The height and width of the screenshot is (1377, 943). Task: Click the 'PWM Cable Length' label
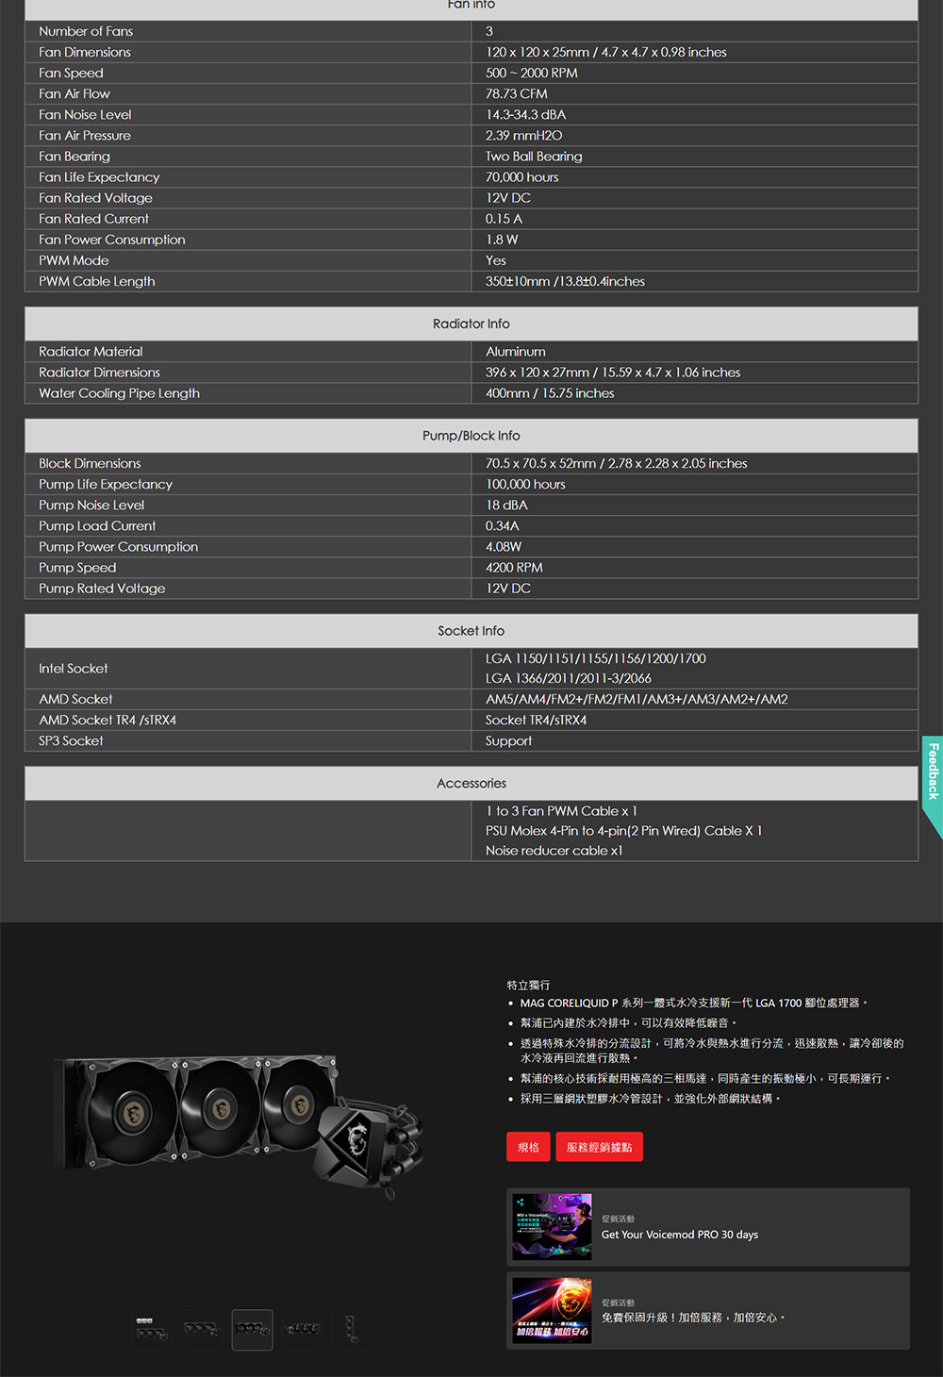pyautogui.click(x=97, y=281)
